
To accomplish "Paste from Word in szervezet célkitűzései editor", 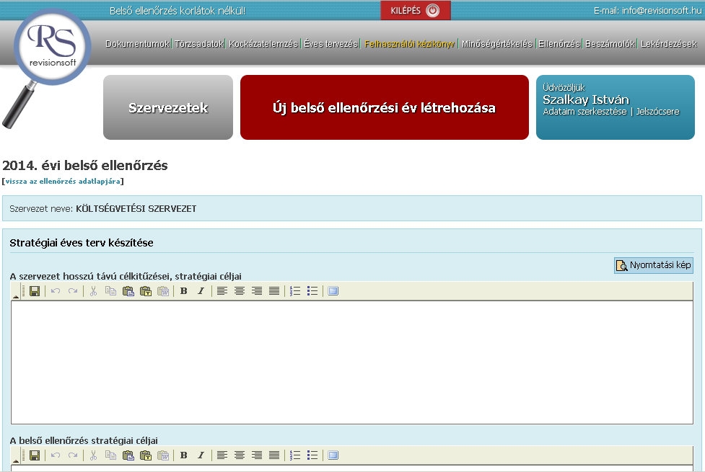I will (x=163, y=291).
